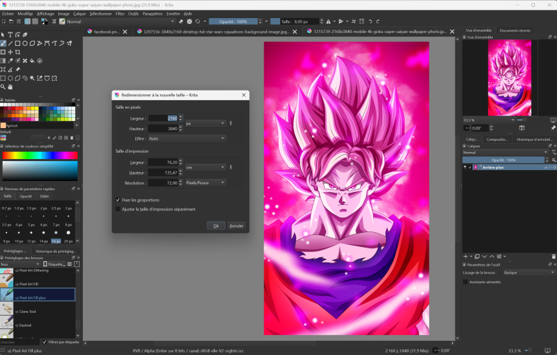The image size is (557, 355).
Task: Click the Pan hand tool
Action: tap(10, 87)
